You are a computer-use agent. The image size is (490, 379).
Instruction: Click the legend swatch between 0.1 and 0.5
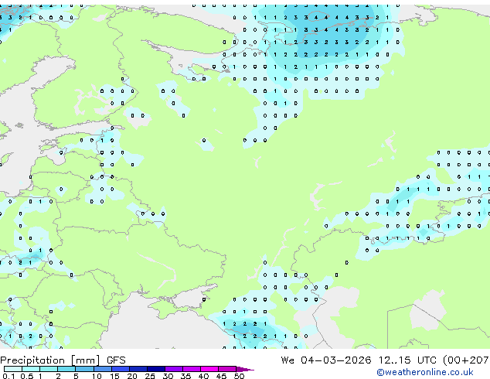(x=13, y=369)
